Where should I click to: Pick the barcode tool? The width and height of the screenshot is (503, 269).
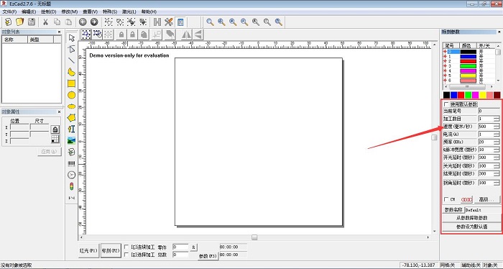71,164
